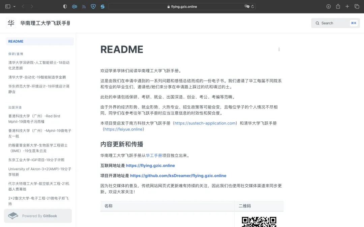Open the GitHub ksDreamer/flying.gzic.online link
The image size is (364, 227).
(178, 176)
